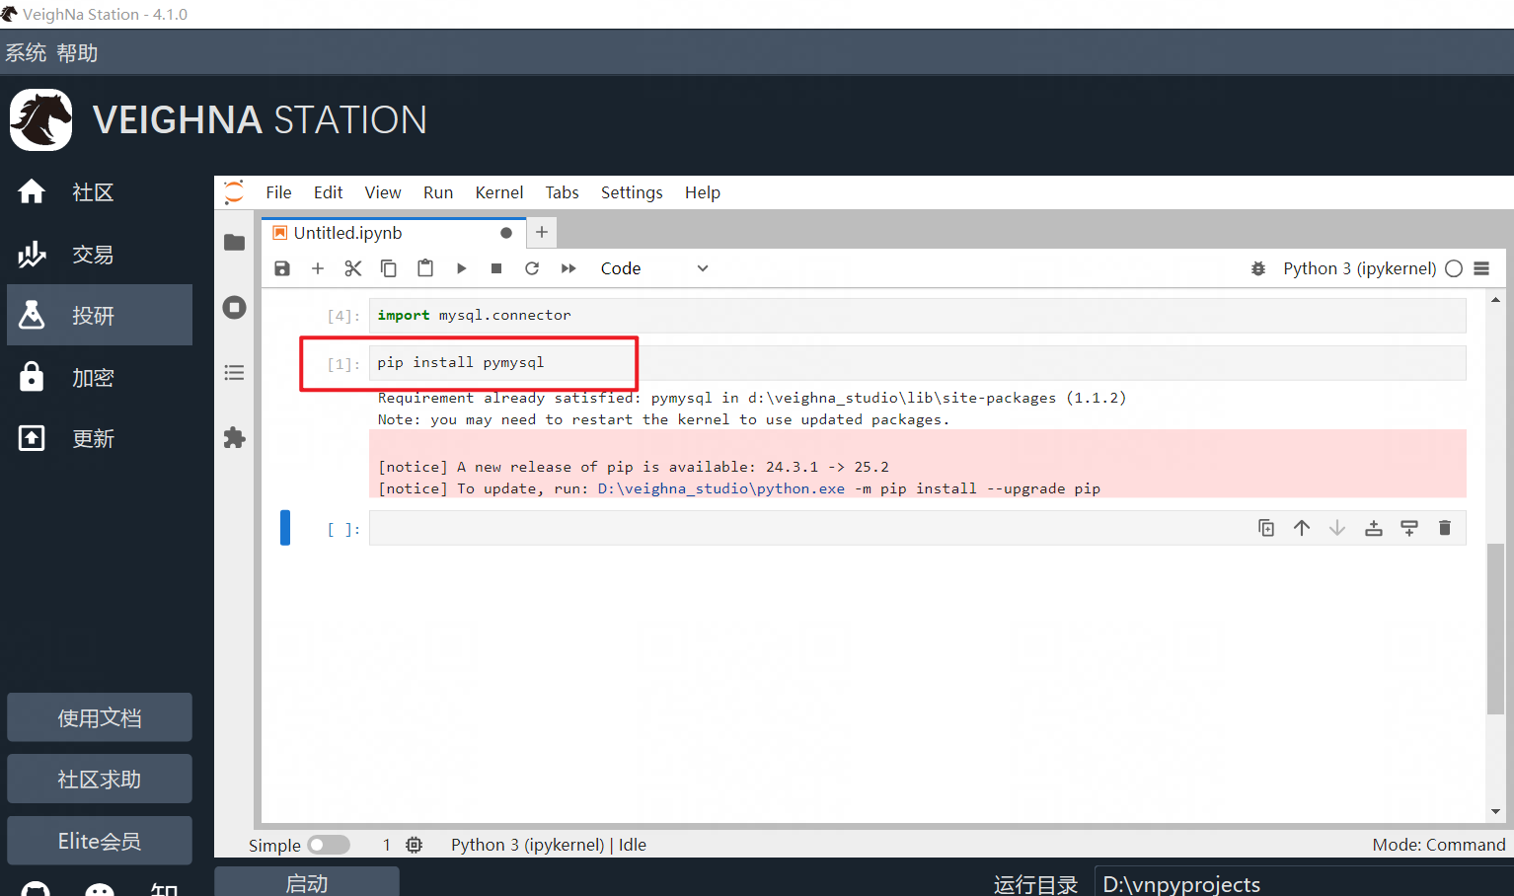This screenshot has height=896, width=1514.
Task: Open the notebook toolbar hamburger menu
Action: coord(1481,268)
